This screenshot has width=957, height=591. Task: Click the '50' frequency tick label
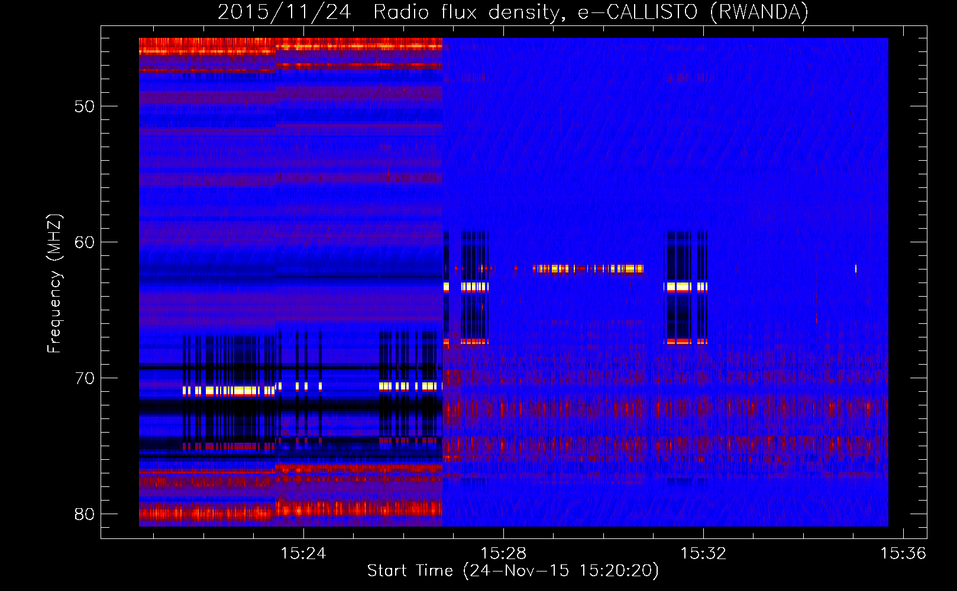click(x=85, y=106)
